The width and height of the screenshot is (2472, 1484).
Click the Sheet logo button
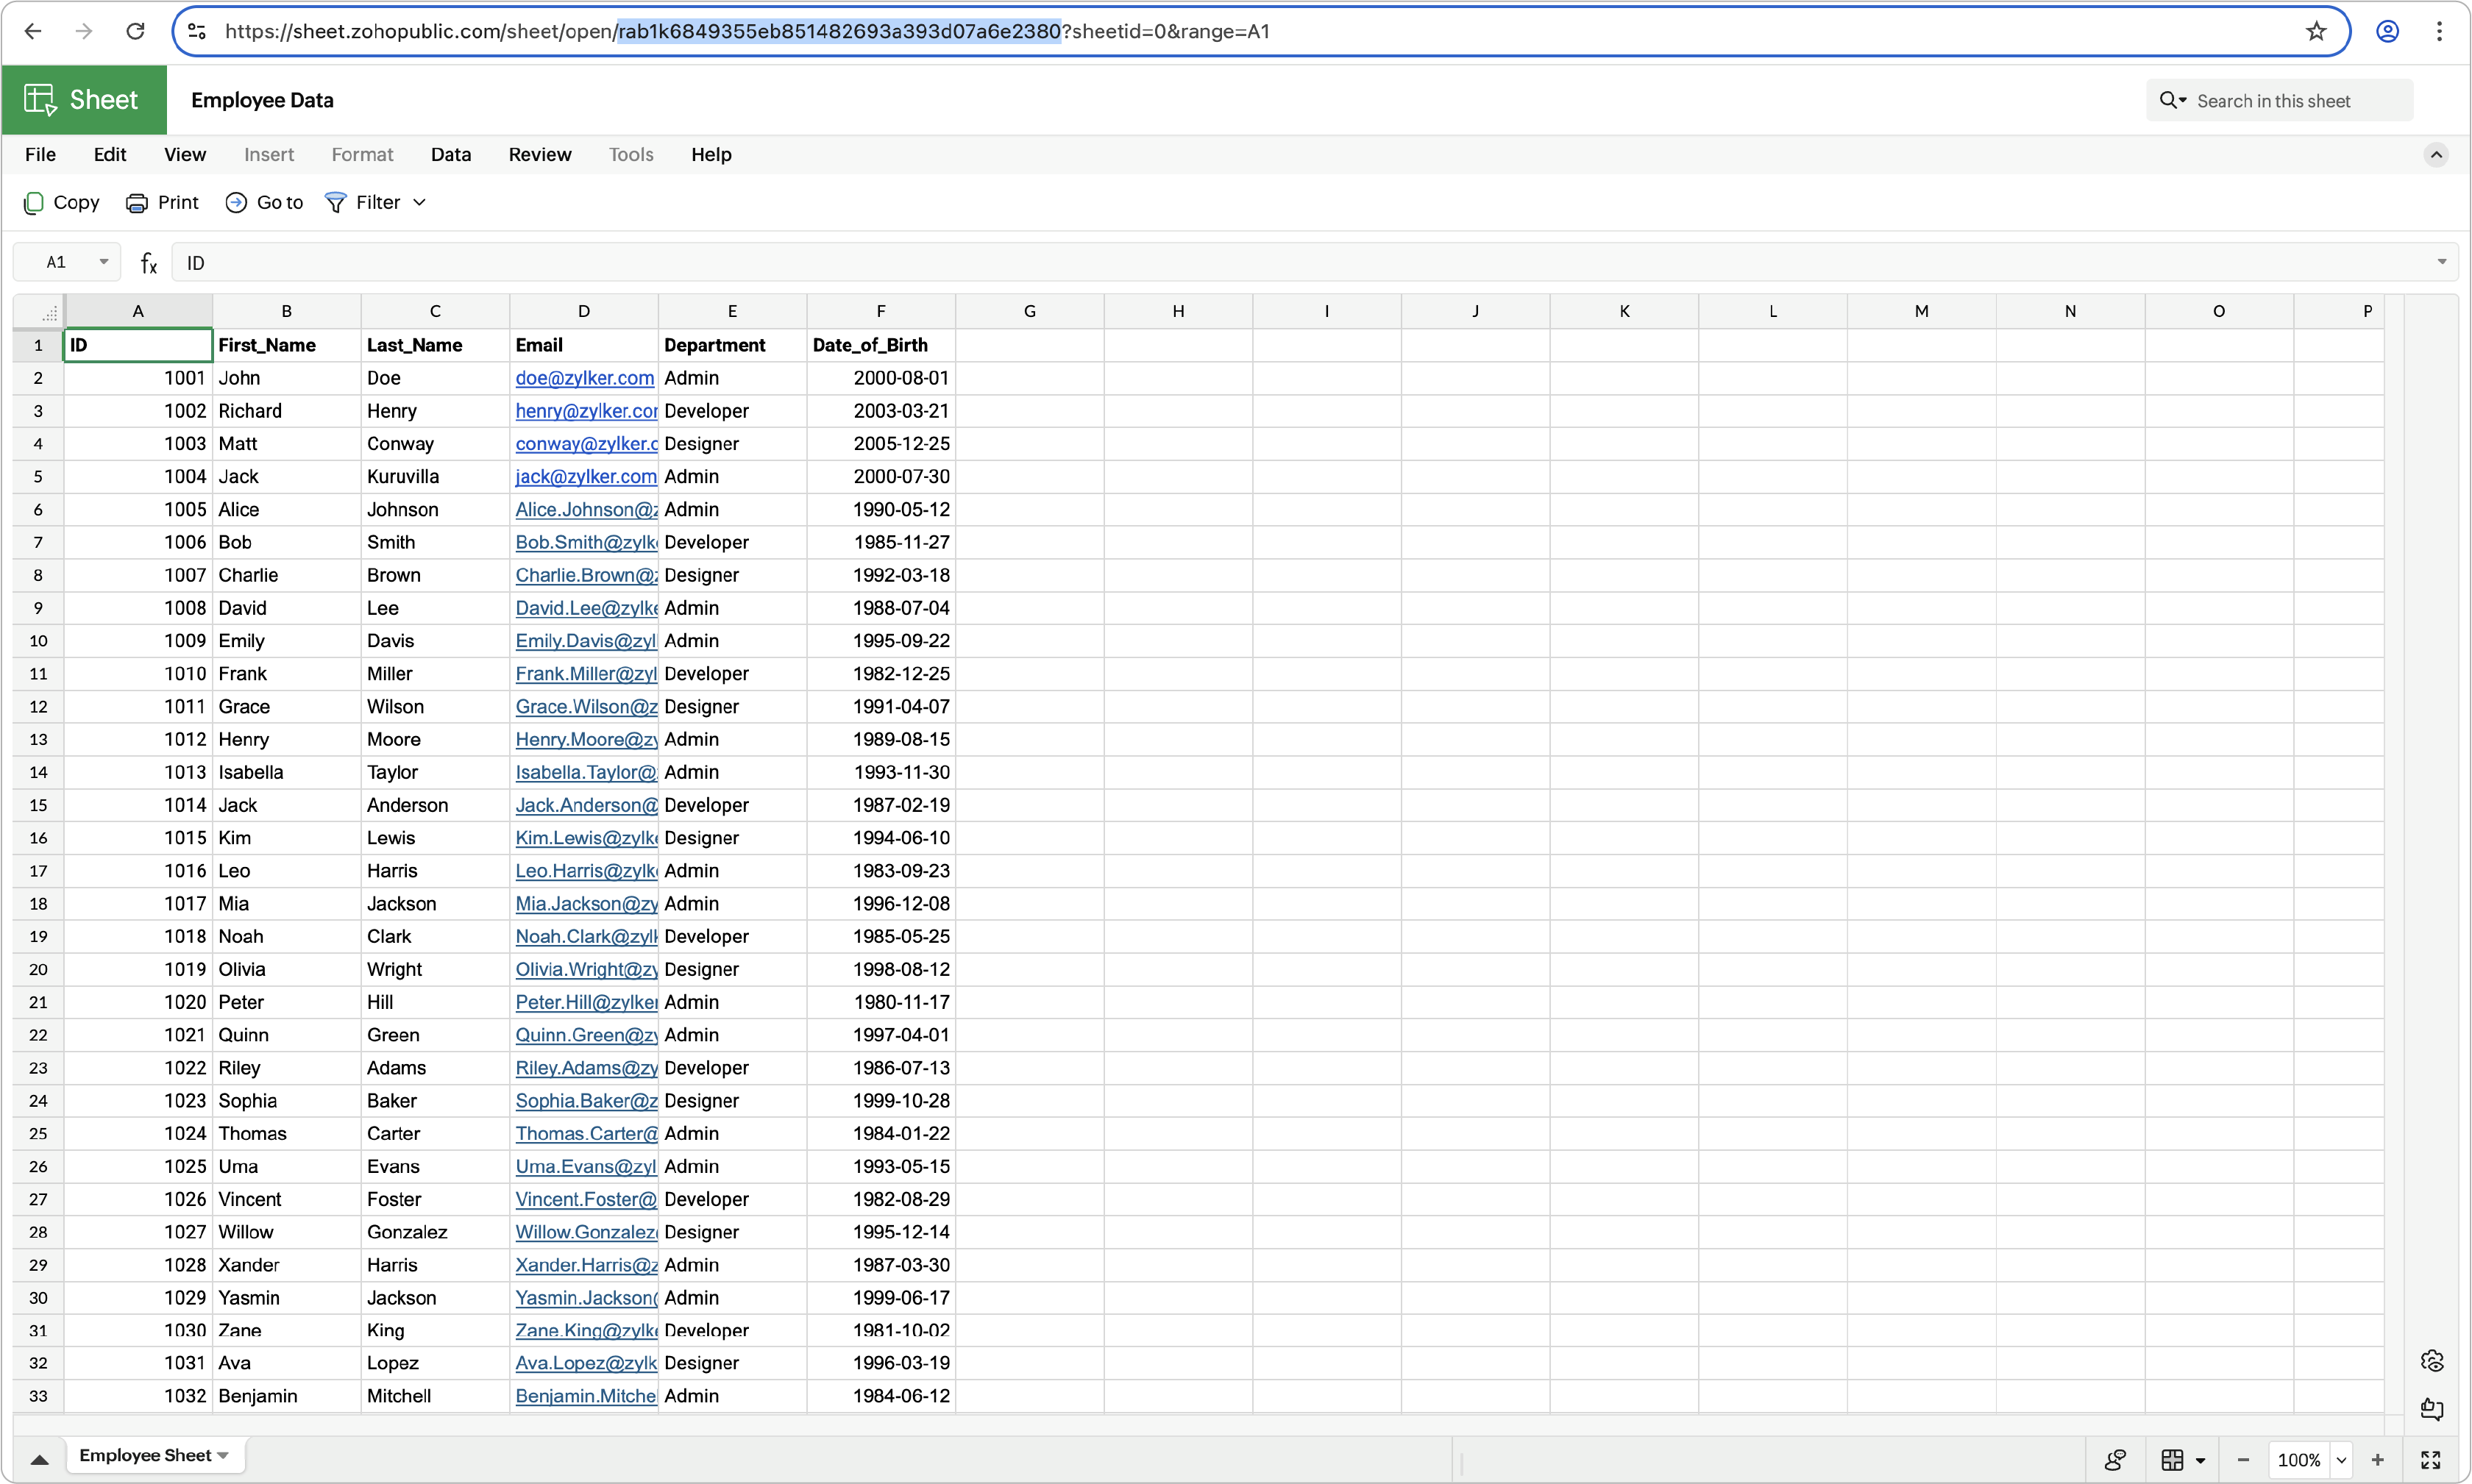pyautogui.click(x=83, y=100)
